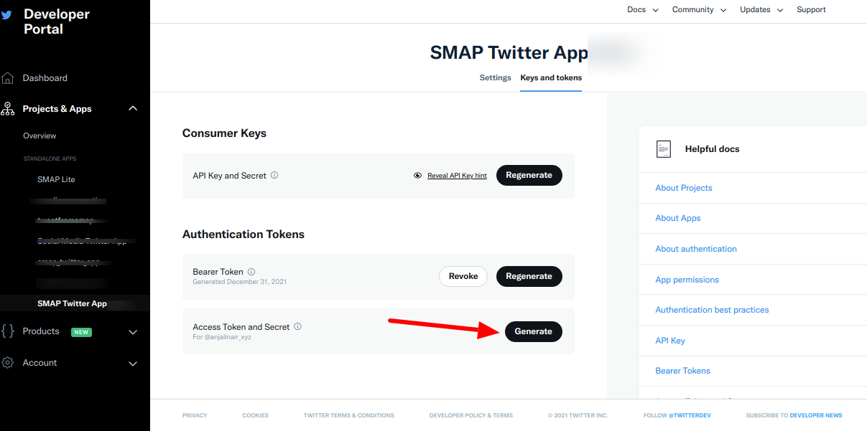Click the Twitter bird logo
The image size is (867, 431).
click(6, 14)
